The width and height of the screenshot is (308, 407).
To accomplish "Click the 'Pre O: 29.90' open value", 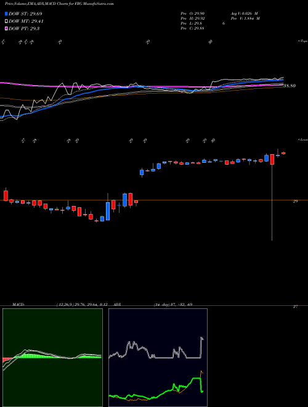I will [192, 13].
